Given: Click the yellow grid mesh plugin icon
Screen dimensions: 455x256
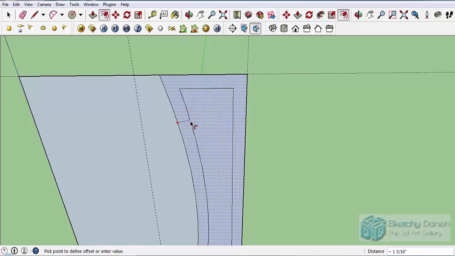Looking at the screenshot, I should [x=172, y=28].
